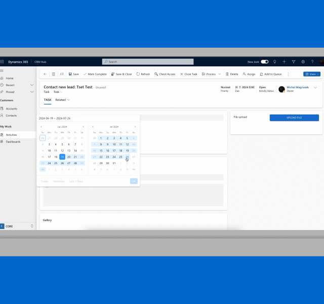Viewport: 324px width, 304px height.
Task: Click the Share button
Action: (312, 74)
